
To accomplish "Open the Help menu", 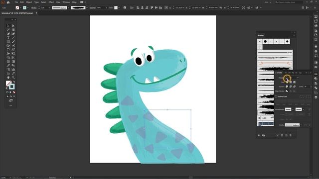I will pyautogui.click(x=74, y=2).
